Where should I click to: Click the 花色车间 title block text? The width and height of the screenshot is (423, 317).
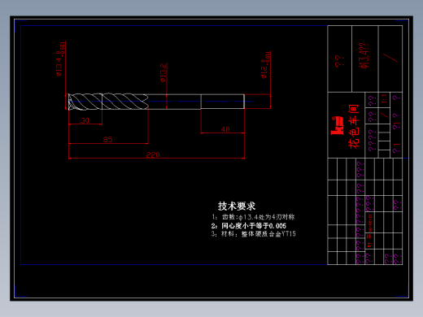tap(354, 126)
